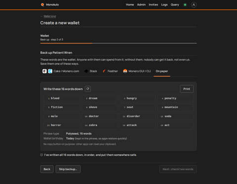The width and height of the screenshot is (237, 184).
Task: Click seed word 7 'seat'
Action: point(137,107)
